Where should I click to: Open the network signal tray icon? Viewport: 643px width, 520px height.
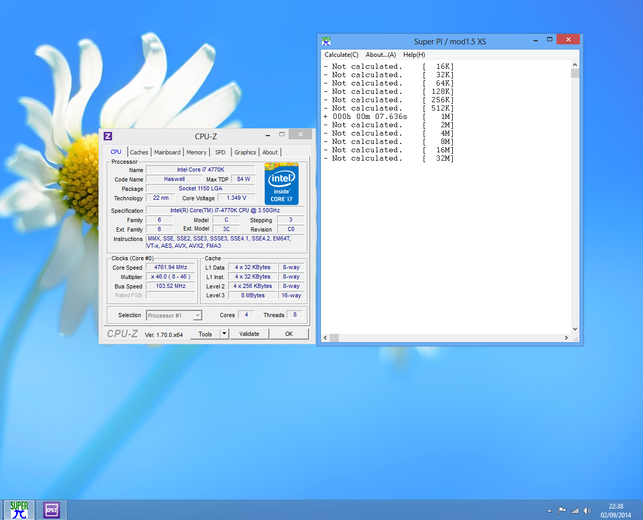point(575,511)
